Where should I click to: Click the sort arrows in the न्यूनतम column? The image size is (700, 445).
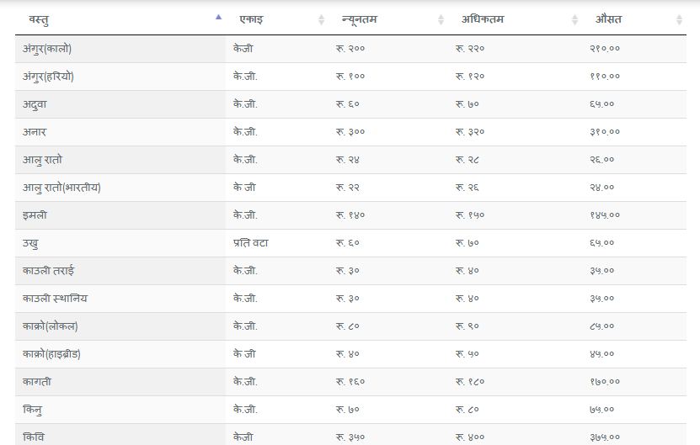441,19
